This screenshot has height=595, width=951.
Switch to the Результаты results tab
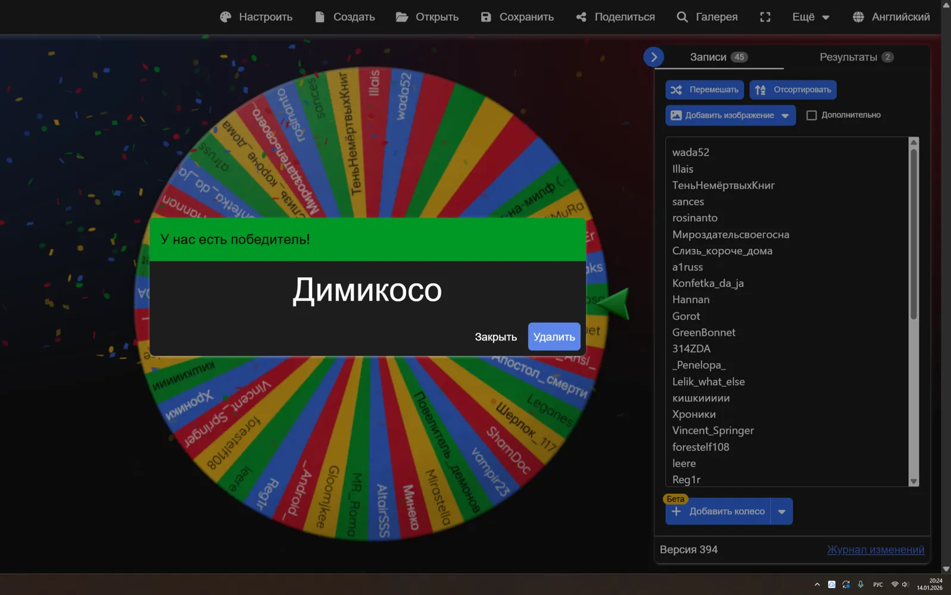click(856, 57)
